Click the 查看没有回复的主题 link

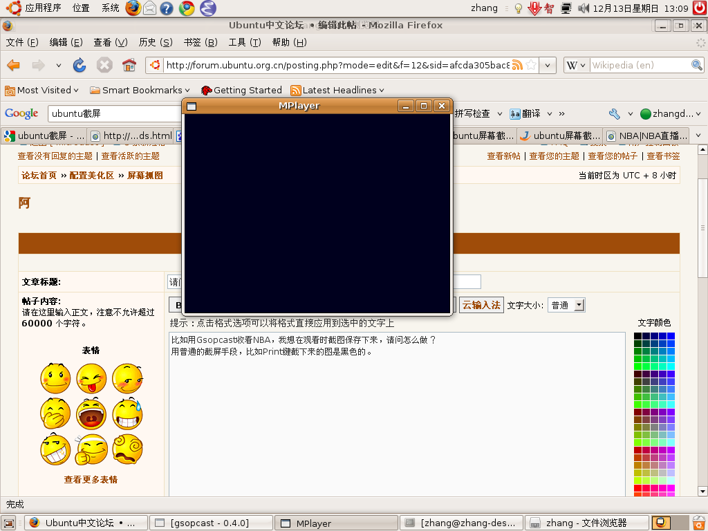click(55, 156)
